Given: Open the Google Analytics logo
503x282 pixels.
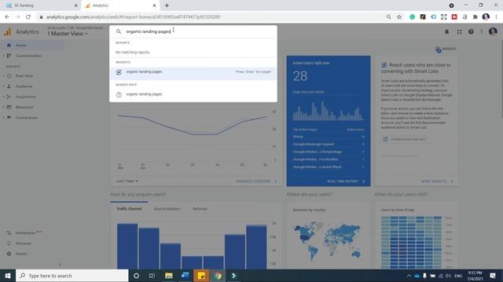Looking at the screenshot, I should 8,31.
